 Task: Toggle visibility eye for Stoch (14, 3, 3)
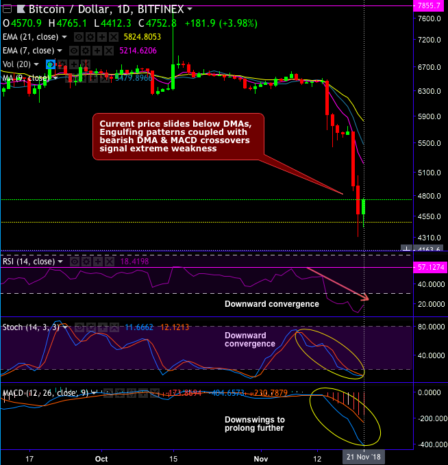coord(79,327)
